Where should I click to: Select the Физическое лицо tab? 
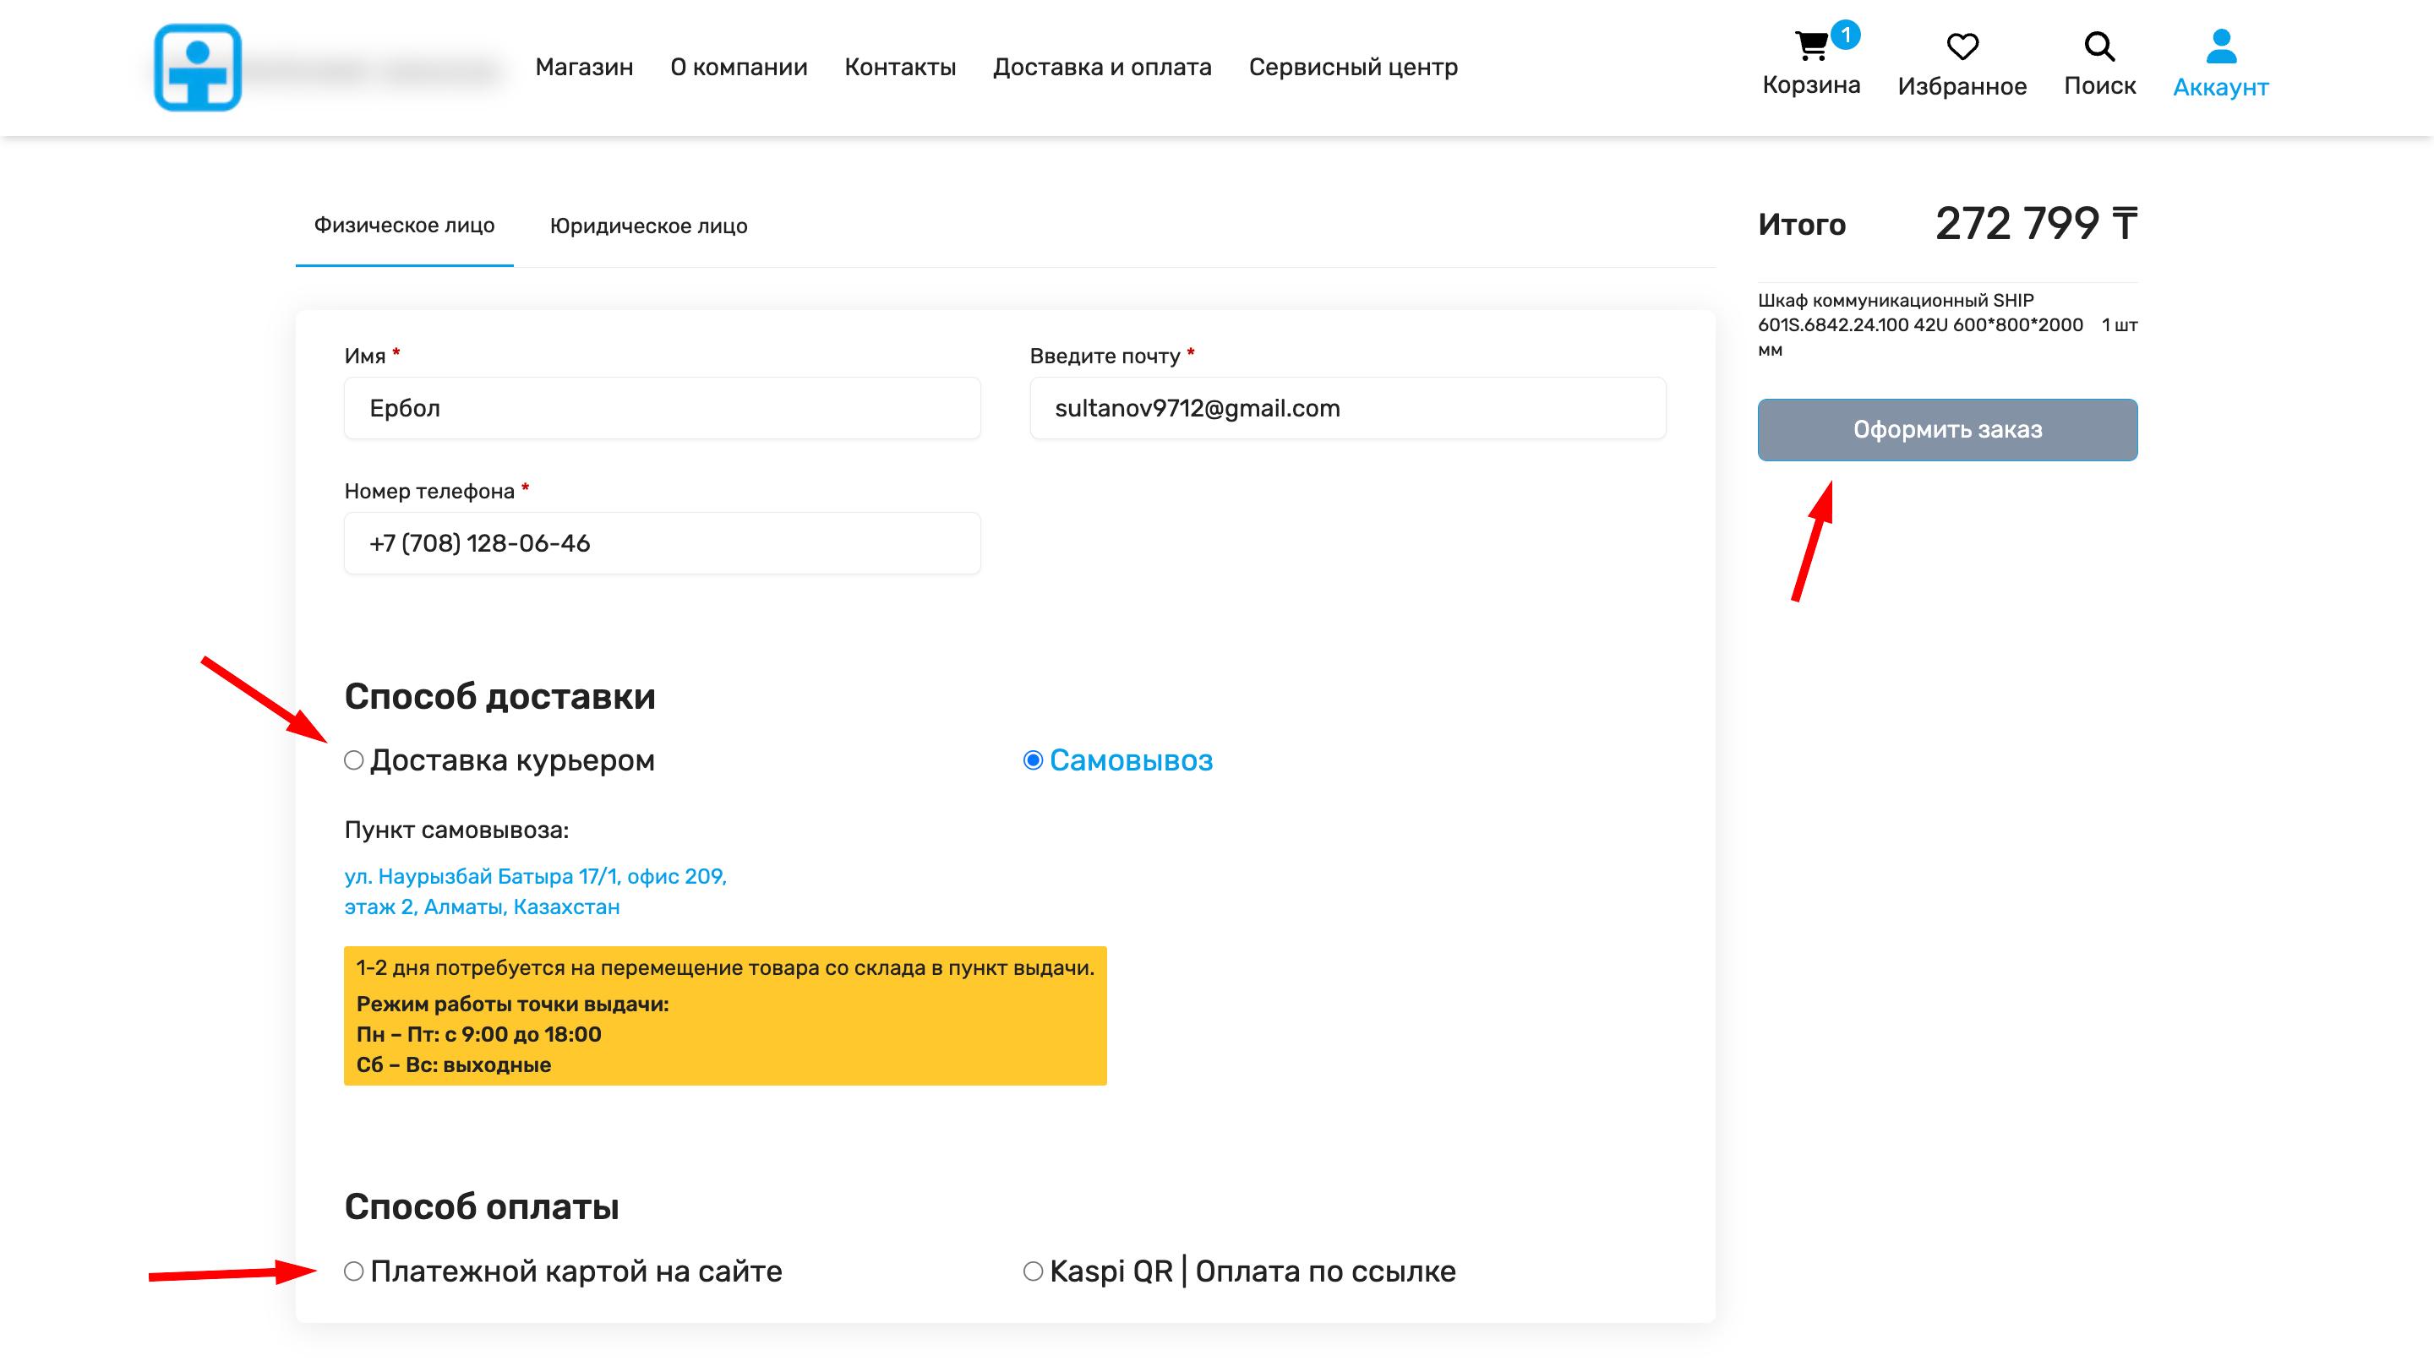tap(405, 226)
